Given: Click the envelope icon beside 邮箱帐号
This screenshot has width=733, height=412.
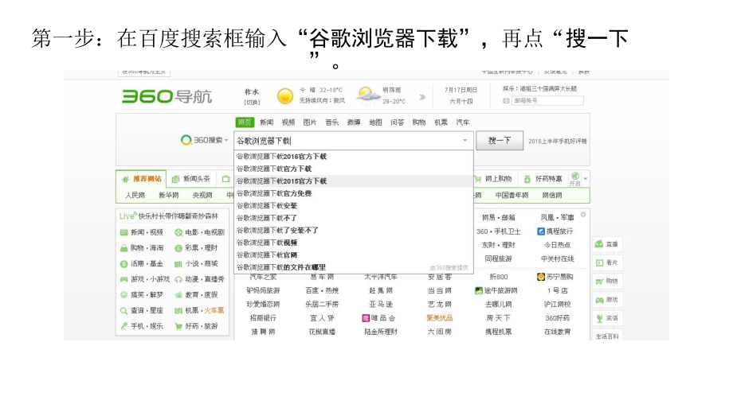Looking at the screenshot, I should pos(506,101).
